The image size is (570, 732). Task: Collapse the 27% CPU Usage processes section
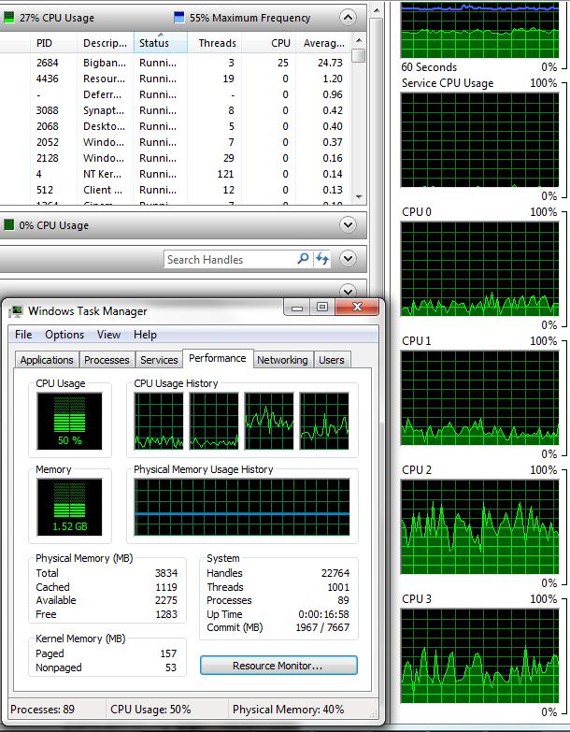[x=348, y=18]
